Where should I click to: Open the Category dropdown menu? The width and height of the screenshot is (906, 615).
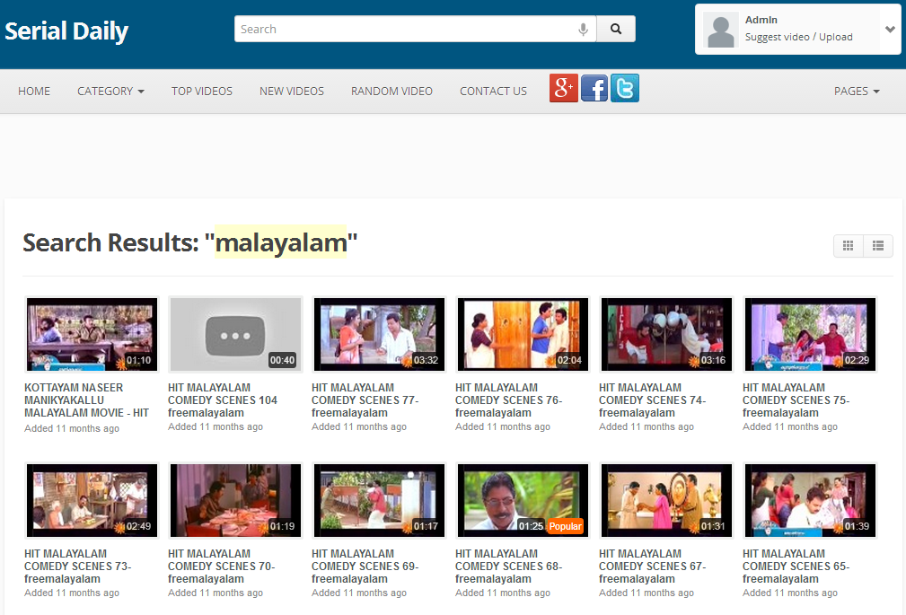click(x=110, y=92)
